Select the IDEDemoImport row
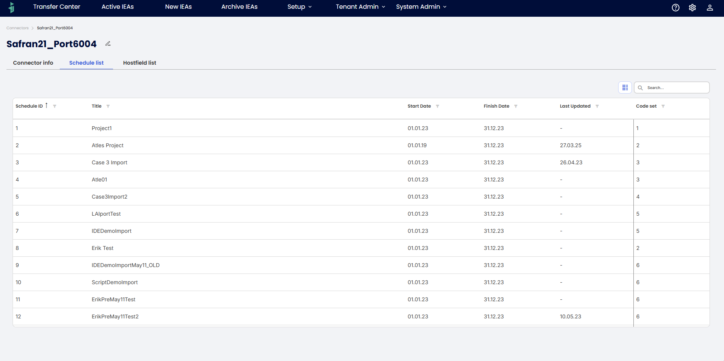 361,231
